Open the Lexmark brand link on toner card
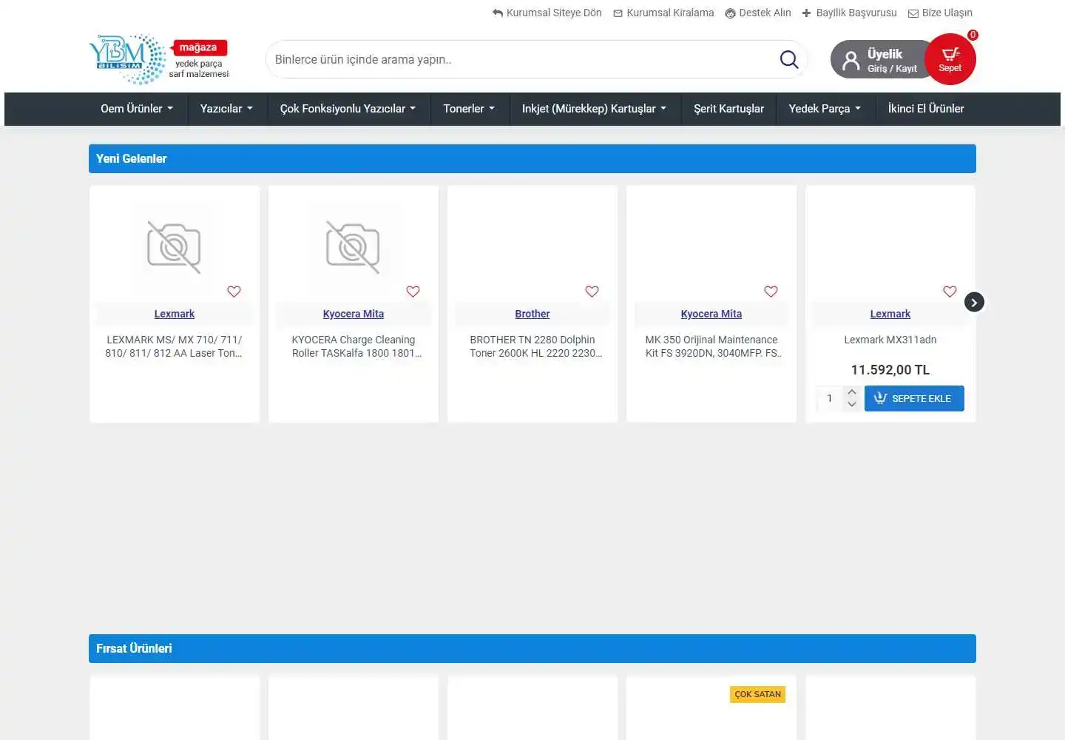Screen dimensions: 1065x740 175,314
